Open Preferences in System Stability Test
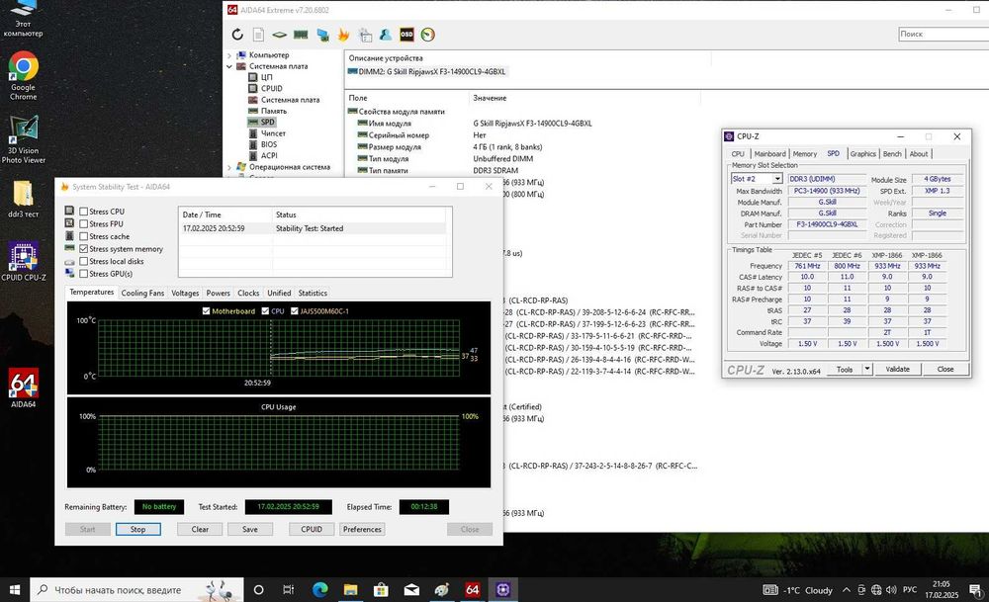 pyautogui.click(x=362, y=530)
